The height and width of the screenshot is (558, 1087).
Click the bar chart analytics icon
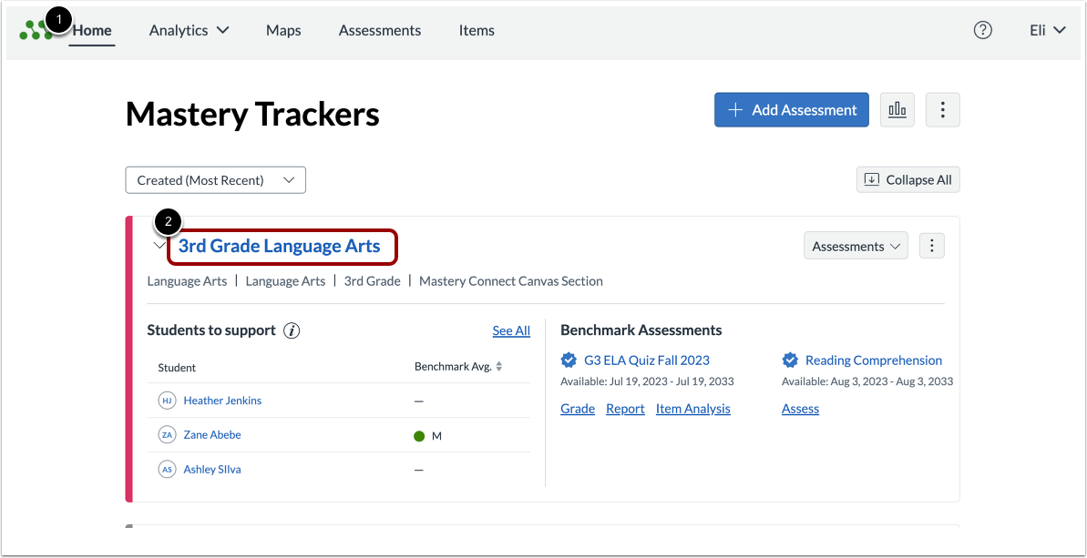[x=897, y=109]
